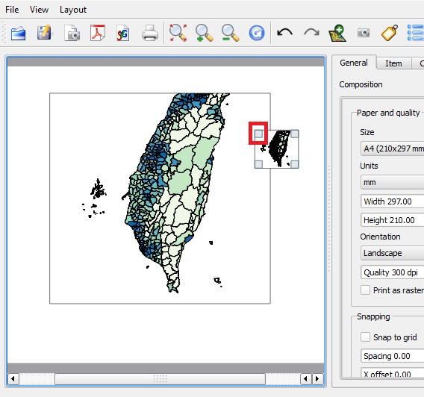Click the scrollbar left arrow at far left
The width and height of the screenshot is (424, 397).
[13, 379]
